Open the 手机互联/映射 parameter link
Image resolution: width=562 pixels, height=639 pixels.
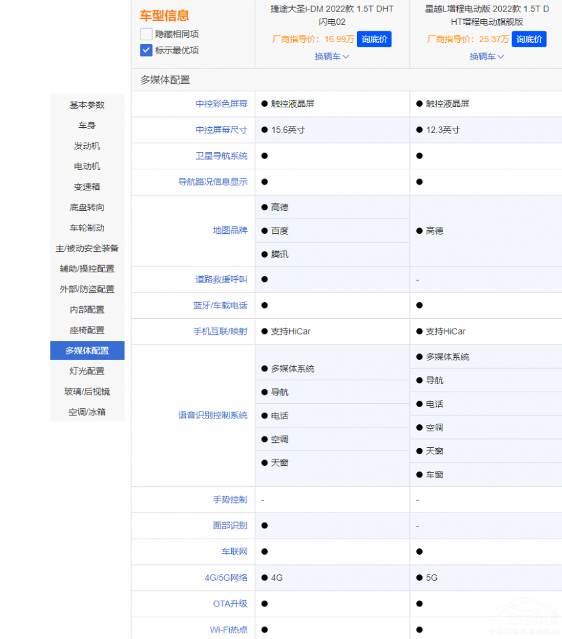[x=220, y=332]
